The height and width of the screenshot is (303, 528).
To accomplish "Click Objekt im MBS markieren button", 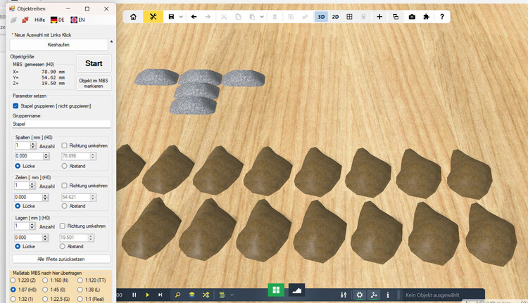I will [x=94, y=83].
